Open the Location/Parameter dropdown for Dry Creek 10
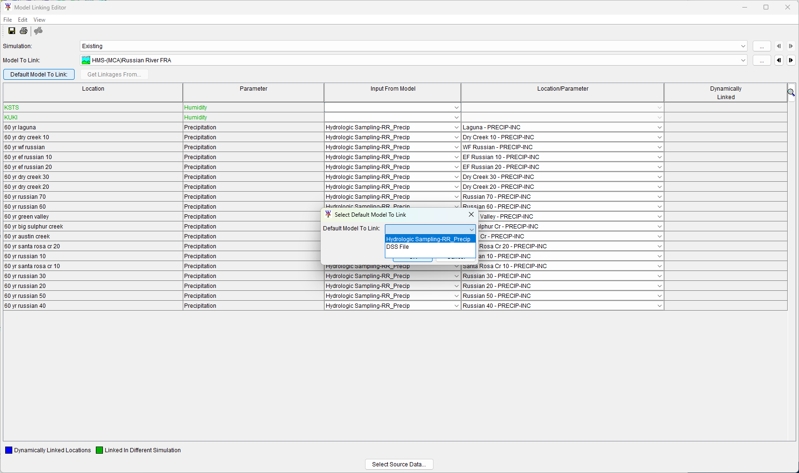Viewport: 799px width, 473px height. [659, 137]
